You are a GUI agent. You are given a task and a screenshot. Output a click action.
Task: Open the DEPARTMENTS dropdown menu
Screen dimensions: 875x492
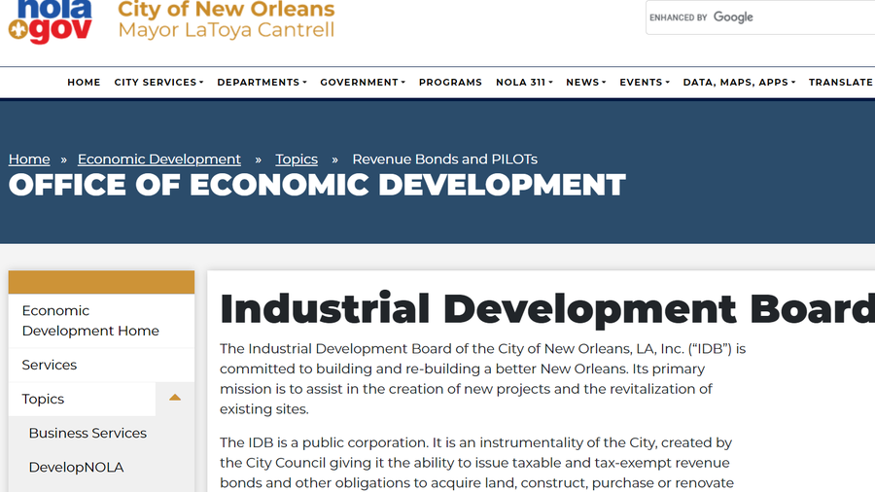pyautogui.click(x=262, y=82)
